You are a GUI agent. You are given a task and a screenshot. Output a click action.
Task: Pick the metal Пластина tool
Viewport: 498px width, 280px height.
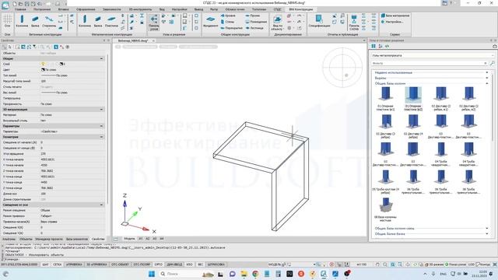click(111, 21)
